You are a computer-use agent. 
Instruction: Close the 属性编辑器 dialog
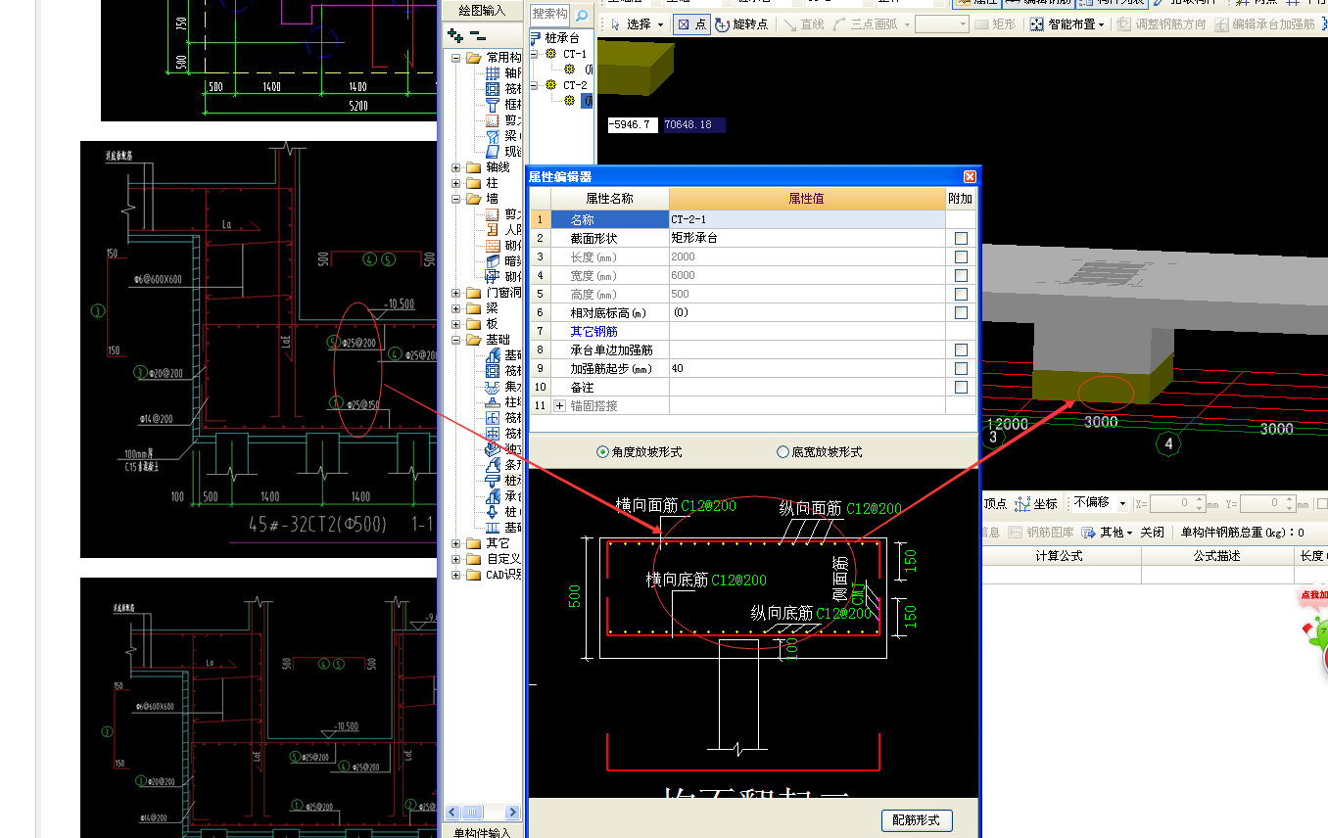(x=970, y=176)
